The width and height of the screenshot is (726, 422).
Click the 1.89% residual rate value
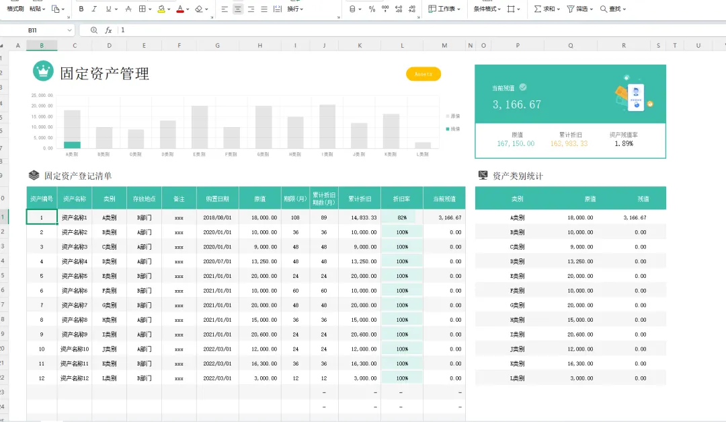[624, 144]
